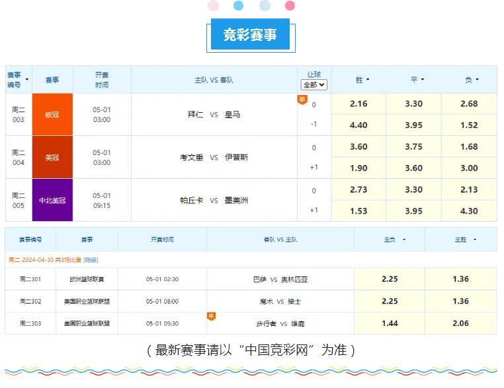The height and width of the screenshot is (388, 504).
Task: Pick 3.30 draw odds for 拜仁 VS 皇马
Action: pyautogui.click(x=413, y=104)
